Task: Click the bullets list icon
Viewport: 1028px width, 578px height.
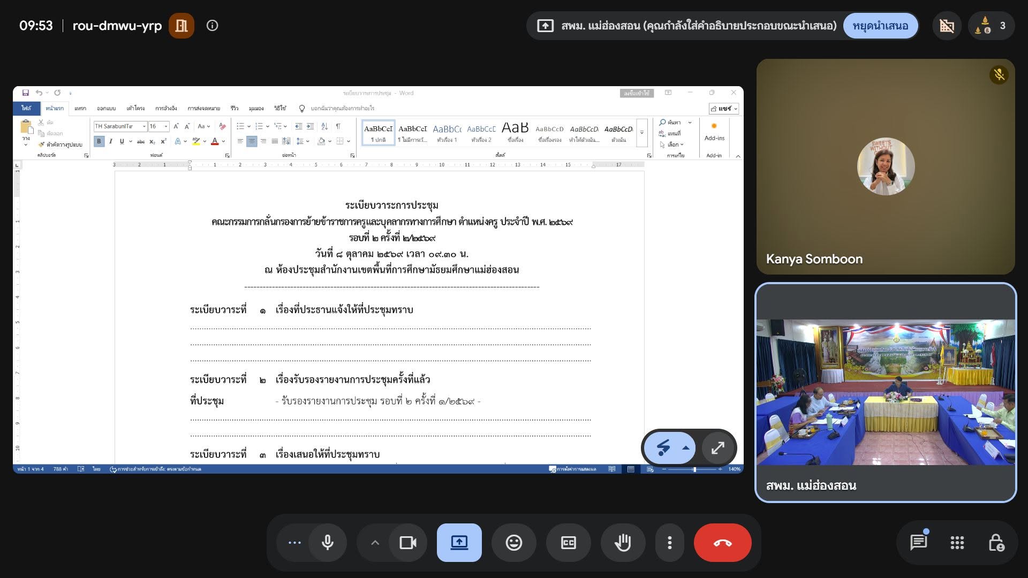Action: [240, 126]
